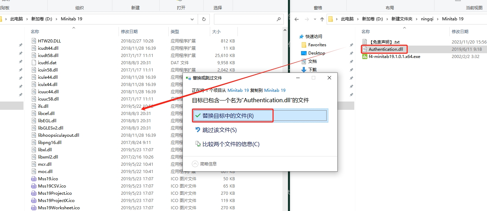Go back in the right Explorer window
This screenshot has width=487, height=211.
(297, 19)
